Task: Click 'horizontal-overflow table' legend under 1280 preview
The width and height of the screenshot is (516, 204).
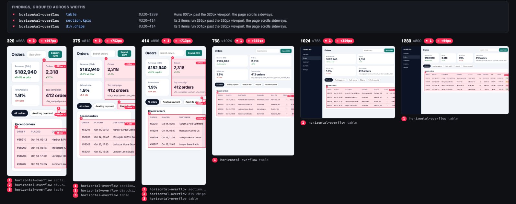Action: 433,119
